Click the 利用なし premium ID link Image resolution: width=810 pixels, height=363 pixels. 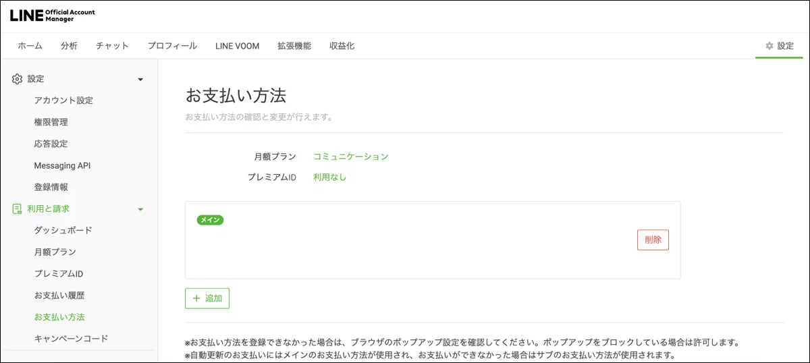coord(329,177)
